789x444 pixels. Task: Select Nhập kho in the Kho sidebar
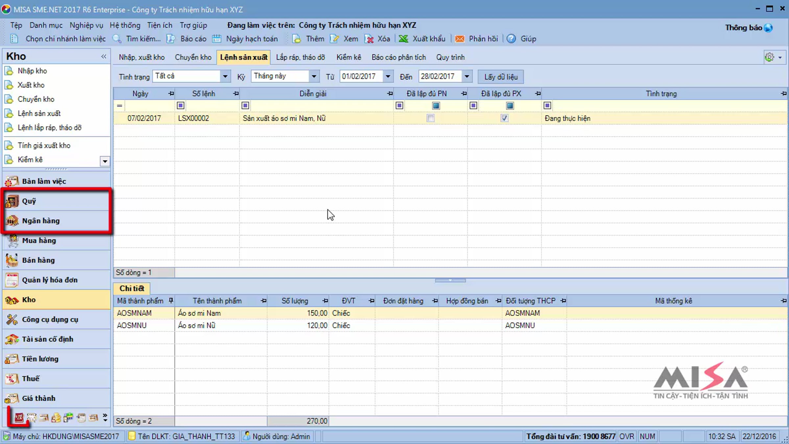tap(32, 71)
